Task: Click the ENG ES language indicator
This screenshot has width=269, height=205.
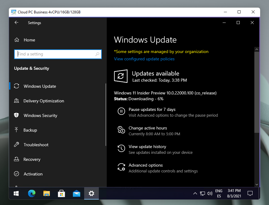Action: pyautogui.click(x=219, y=193)
